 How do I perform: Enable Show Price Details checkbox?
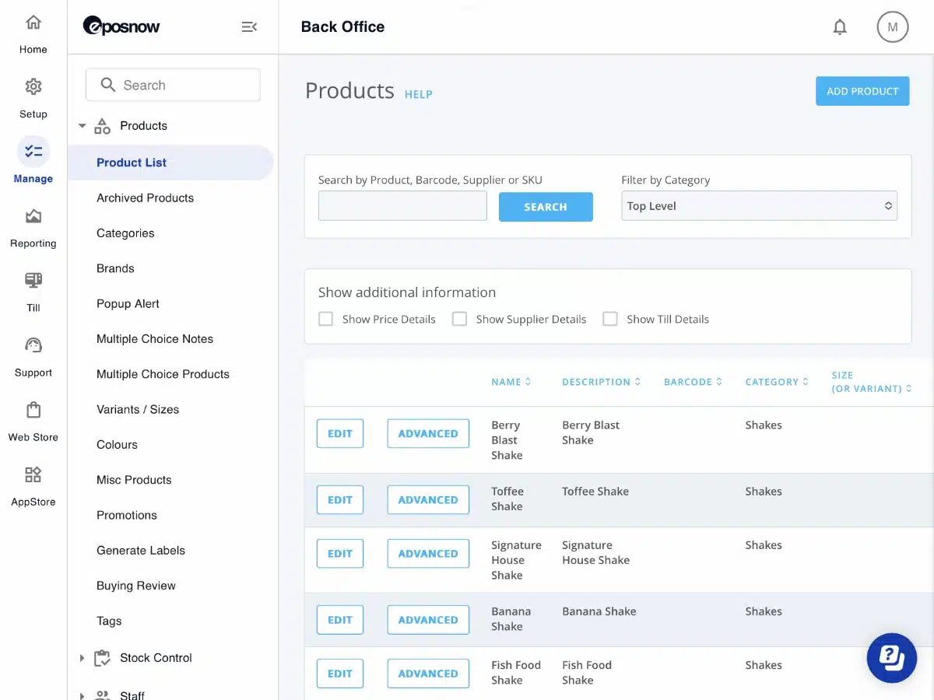pyautogui.click(x=326, y=319)
